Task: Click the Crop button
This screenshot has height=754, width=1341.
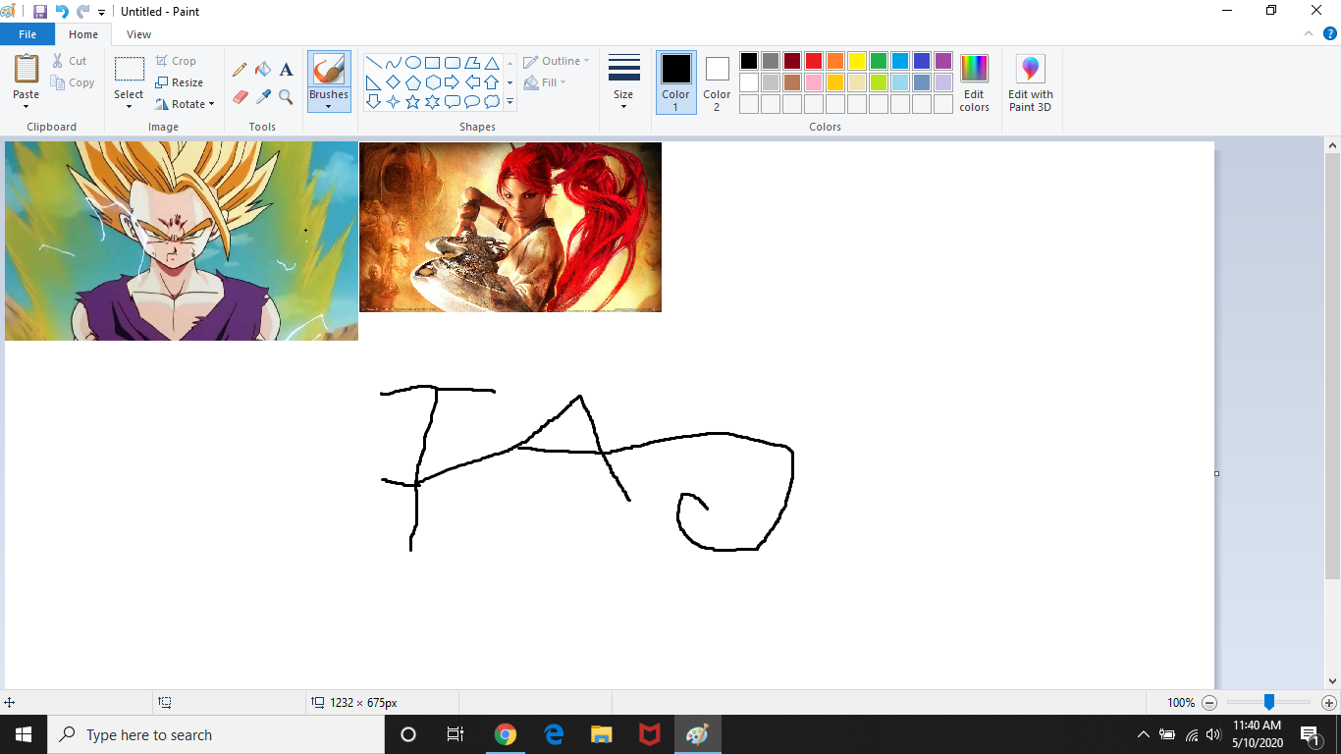Action: tap(176, 61)
